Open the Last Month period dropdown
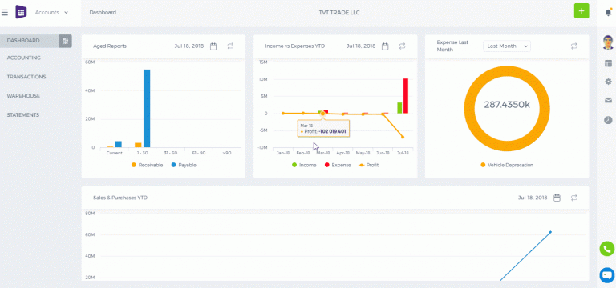The image size is (616, 288). pyautogui.click(x=507, y=46)
